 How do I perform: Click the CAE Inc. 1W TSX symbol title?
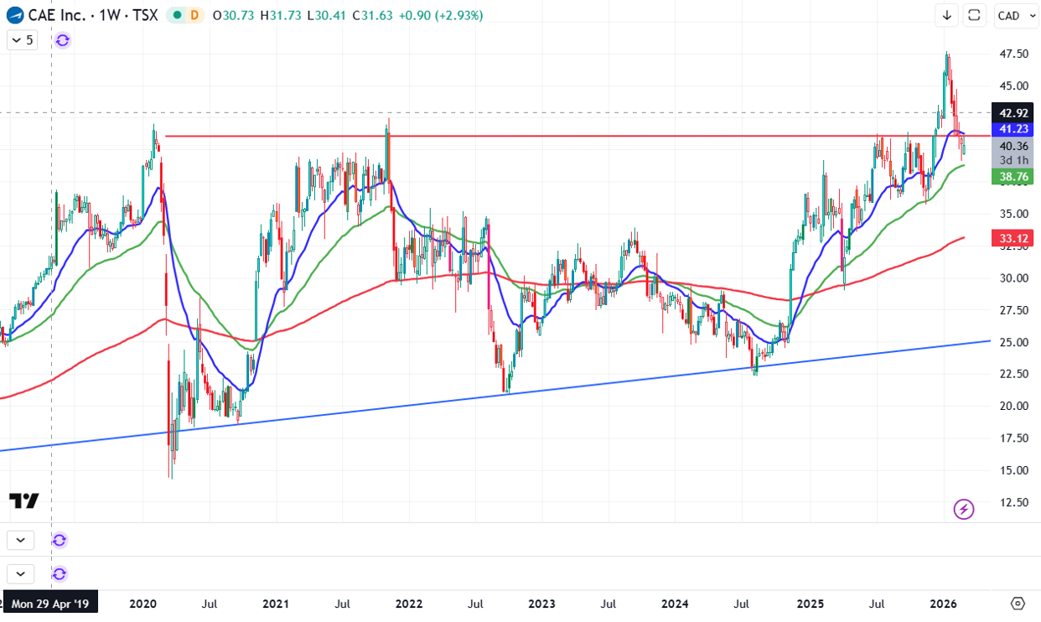click(x=93, y=15)
